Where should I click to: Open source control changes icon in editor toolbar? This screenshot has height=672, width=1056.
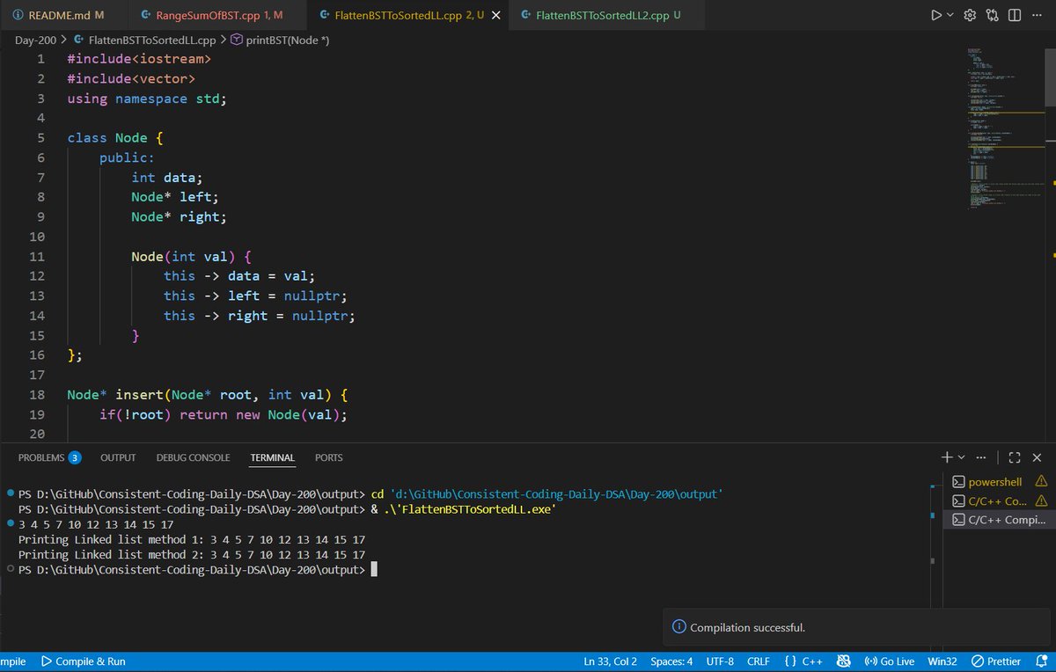(x=993, y=16)
